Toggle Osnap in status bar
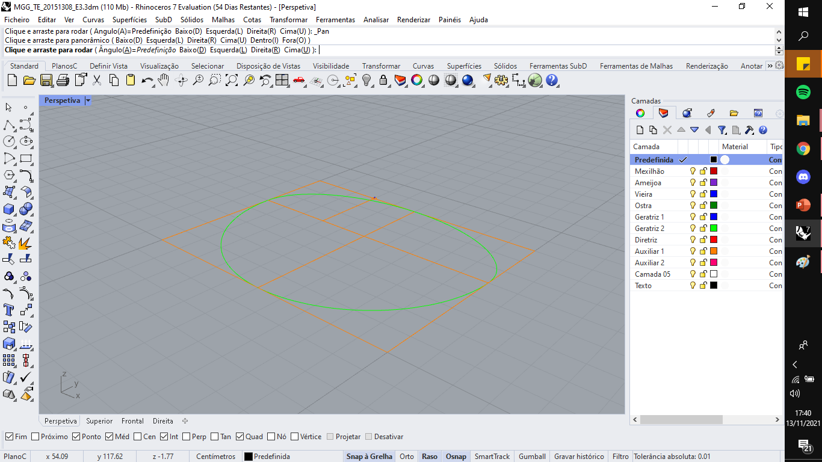This screenshot has height=462, width=822. [456, 457]
